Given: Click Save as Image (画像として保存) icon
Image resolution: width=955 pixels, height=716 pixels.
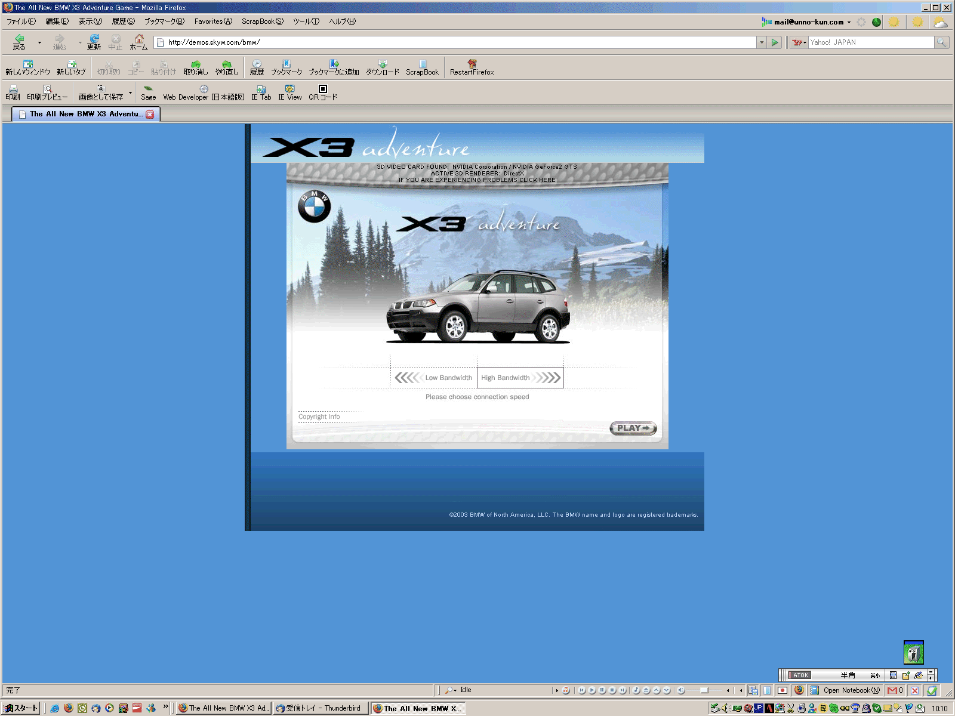Looking at the screenshot, I should click(x=101, y=92).
